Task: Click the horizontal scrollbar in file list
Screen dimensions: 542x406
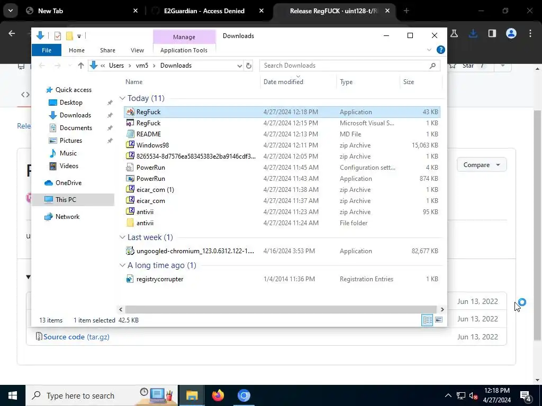Action: coord(281,309)
